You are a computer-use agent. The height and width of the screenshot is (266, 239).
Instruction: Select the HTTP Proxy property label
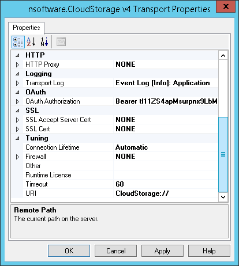tap(42, 64)
